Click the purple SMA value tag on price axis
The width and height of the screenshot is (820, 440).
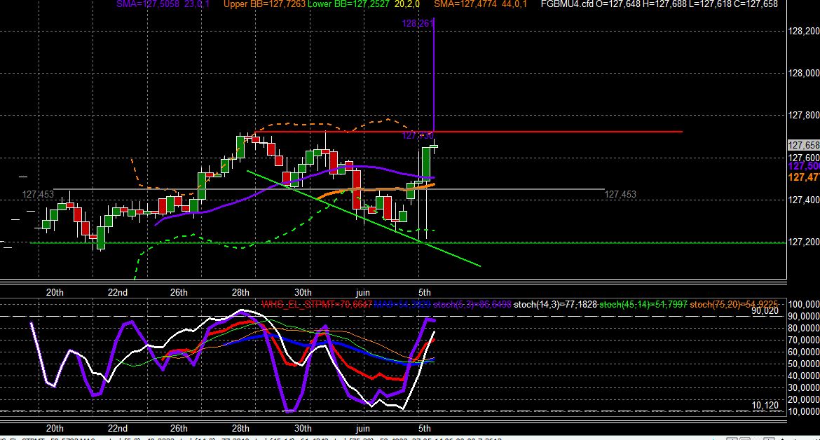804,166
